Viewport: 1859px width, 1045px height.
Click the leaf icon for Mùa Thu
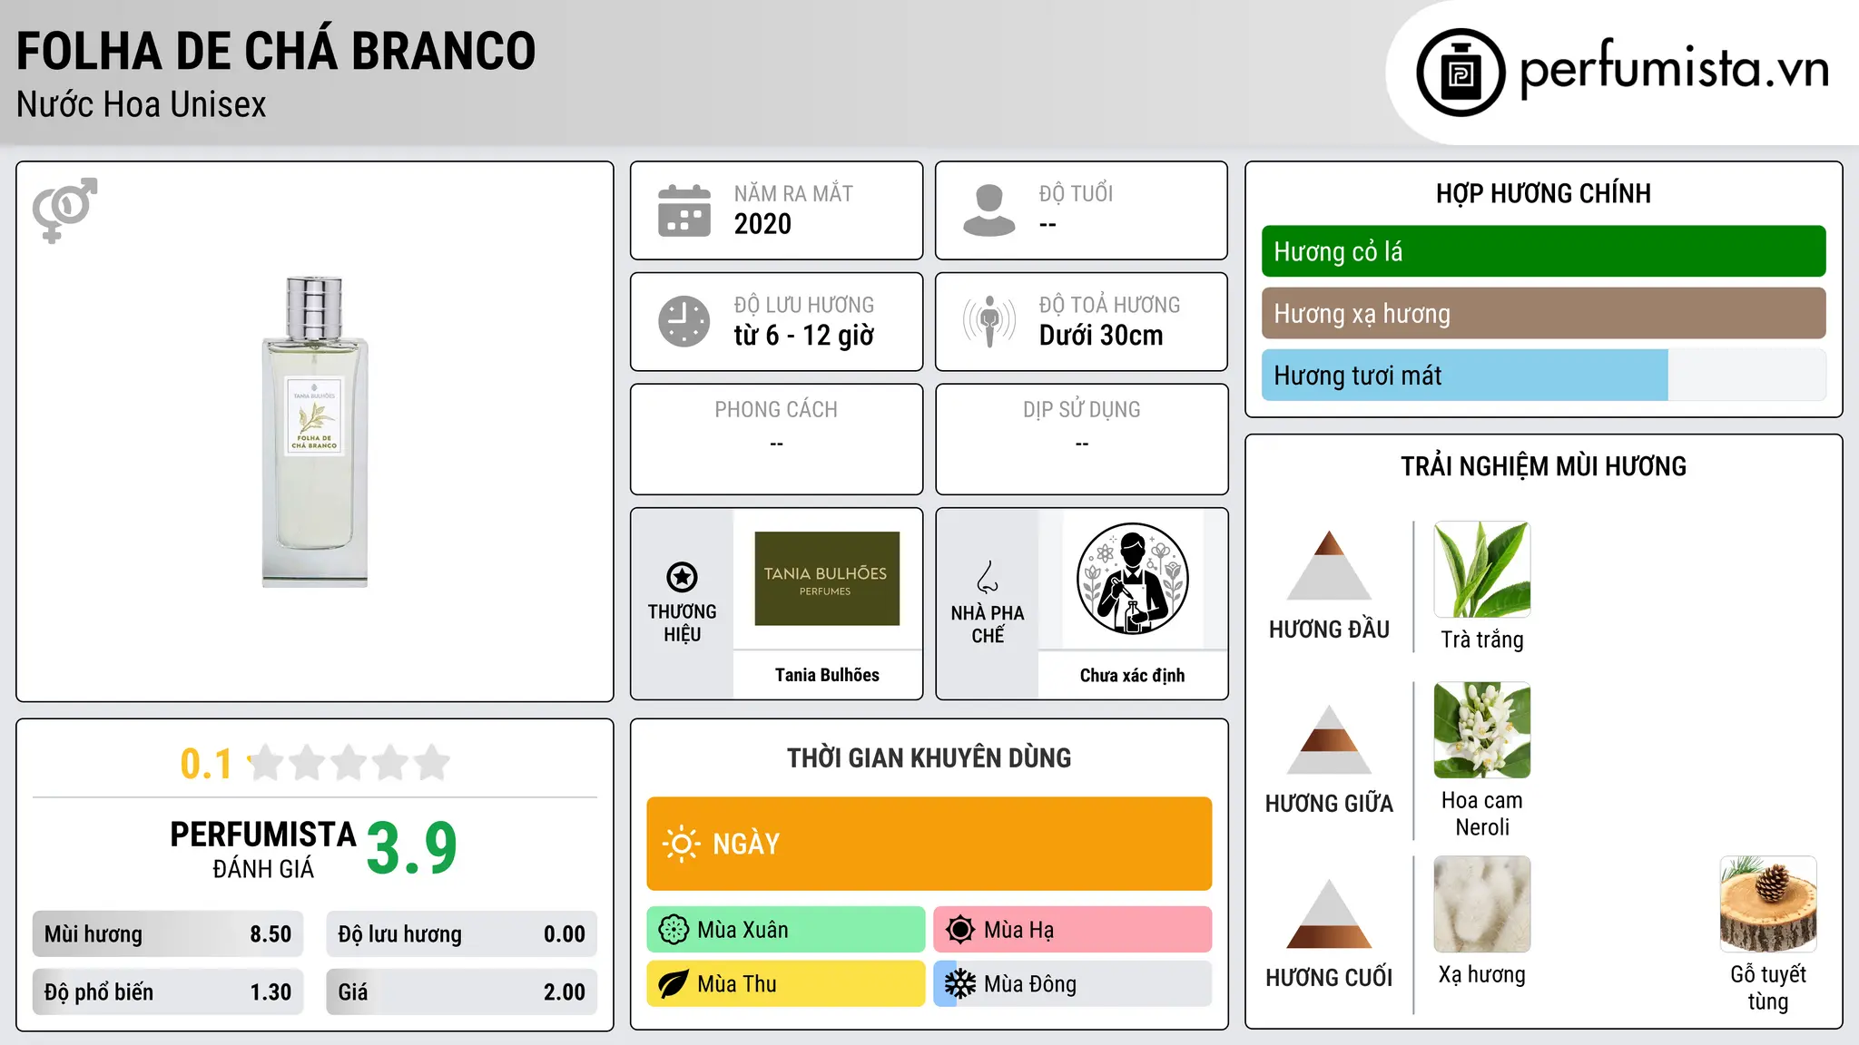(x=674, y=984)
